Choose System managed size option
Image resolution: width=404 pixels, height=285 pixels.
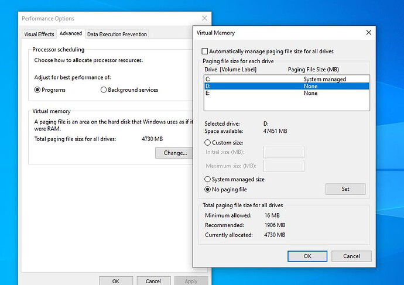coord(208,179)
